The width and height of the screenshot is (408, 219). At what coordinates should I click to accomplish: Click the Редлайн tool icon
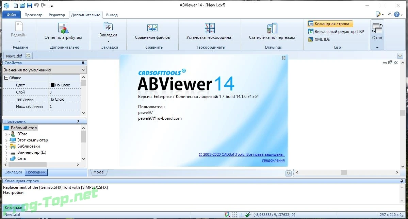point(19,26)
